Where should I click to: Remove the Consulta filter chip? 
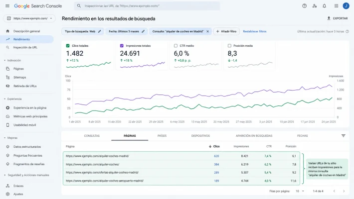click(207, 31)
